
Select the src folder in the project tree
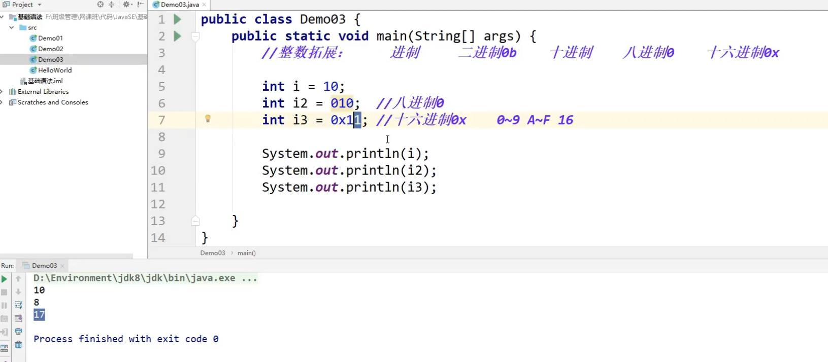click(32, 27)
